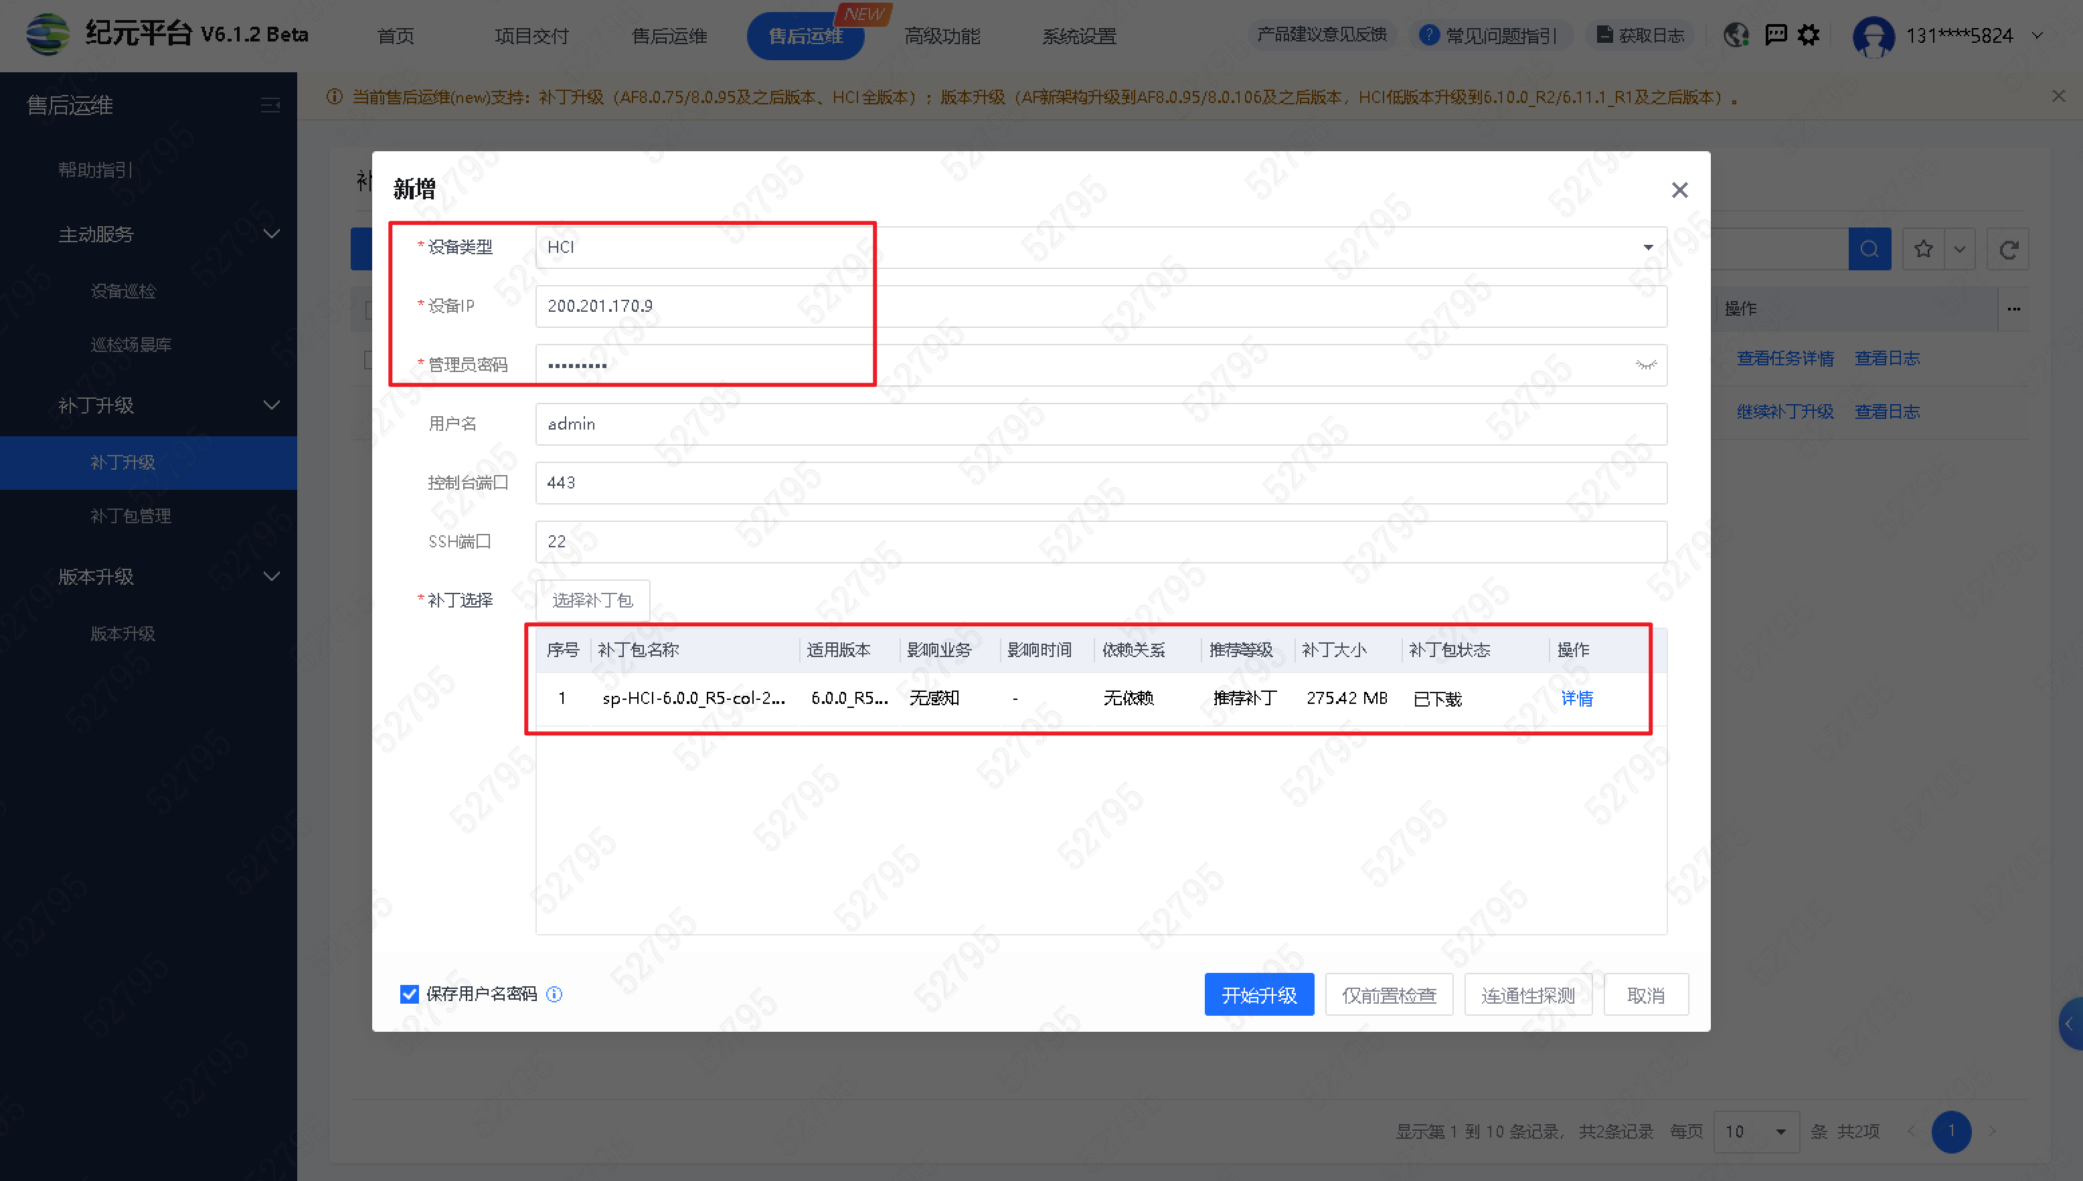Select Patch Package Management (补丁包管理) in sidebar
2083x1181 pixels.
tap(131, 516)
